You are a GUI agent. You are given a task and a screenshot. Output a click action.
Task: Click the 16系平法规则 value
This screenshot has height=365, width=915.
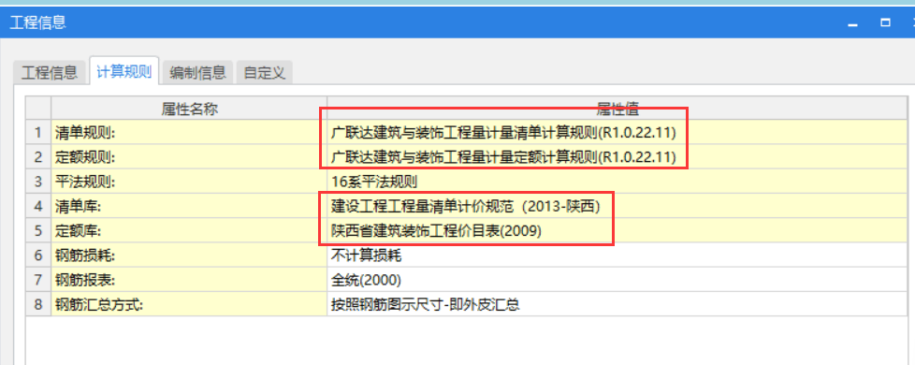[x=617, y=182]
